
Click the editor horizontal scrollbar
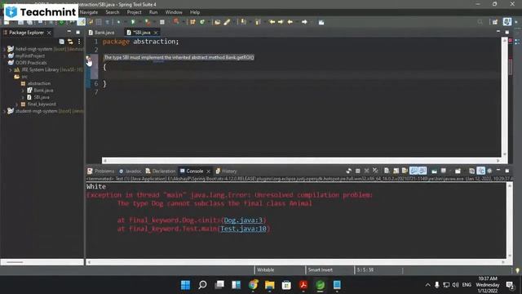click(x=301, y=161)
